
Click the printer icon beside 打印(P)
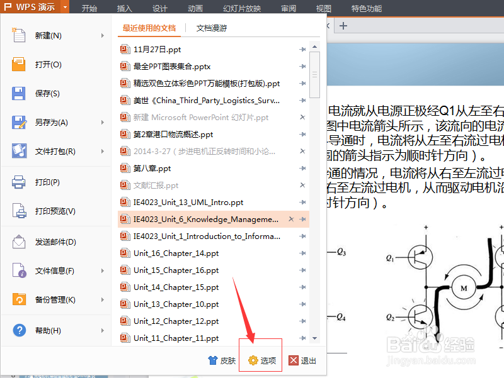coord(19,182)
